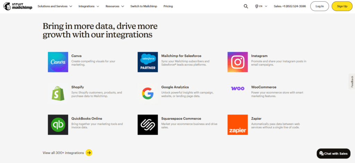Open the WooCommerce title link
Image resolution: width=355 pixels, height=163 pixels.
coord(264,87)
